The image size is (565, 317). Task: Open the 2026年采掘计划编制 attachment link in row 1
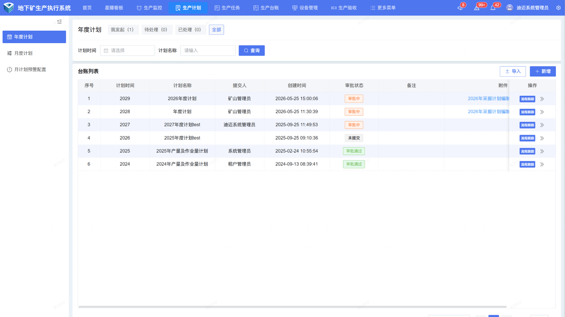[488, 98]
